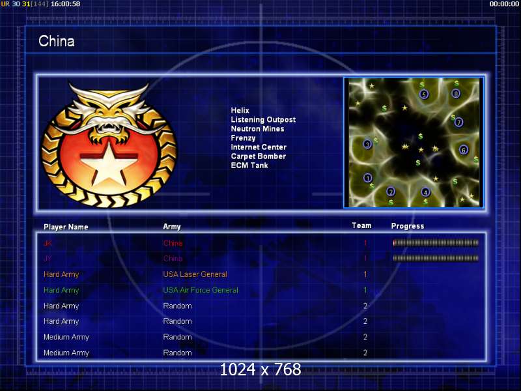This screenshot has height=391, width=521.
Task: Click the JY player progress bar
Action: click(436, 258)
